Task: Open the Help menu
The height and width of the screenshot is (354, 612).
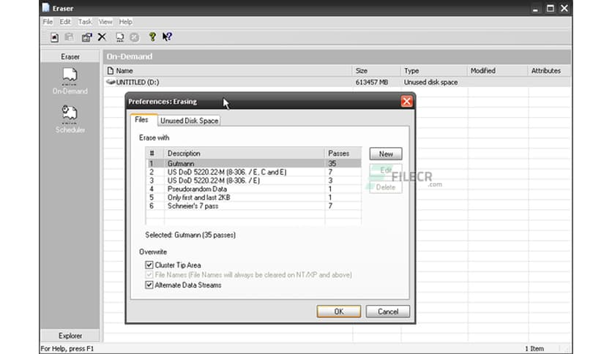Action: click(126, 21)
